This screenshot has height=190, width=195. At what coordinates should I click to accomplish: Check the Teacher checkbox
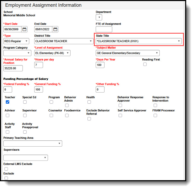click(8, 102)
